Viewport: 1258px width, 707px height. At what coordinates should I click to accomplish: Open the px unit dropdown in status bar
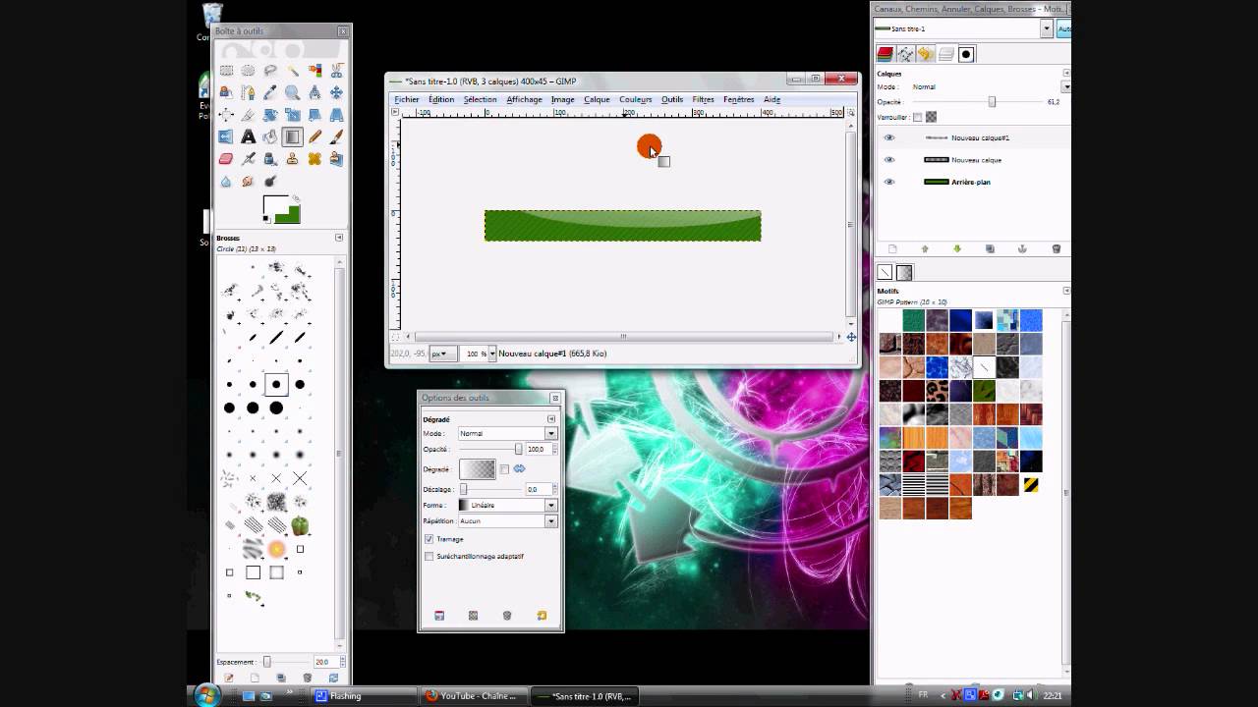(x=442, y=353)
